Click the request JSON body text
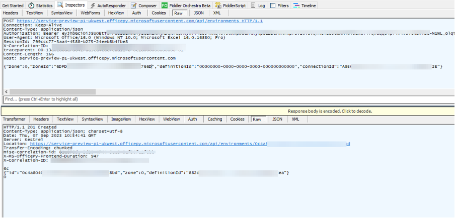 (223, 67)
